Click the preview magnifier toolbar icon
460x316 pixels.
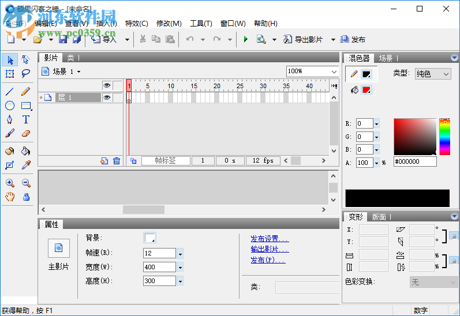(261, 39)
